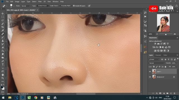The height and width of the screenshot is (100, 179).
Task: Select the Path Selection tool
Action: click(3, 68)
